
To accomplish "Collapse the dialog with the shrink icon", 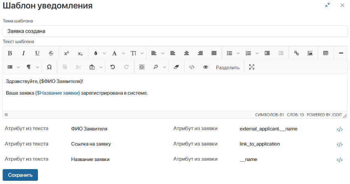I will (x=328, y=5).
